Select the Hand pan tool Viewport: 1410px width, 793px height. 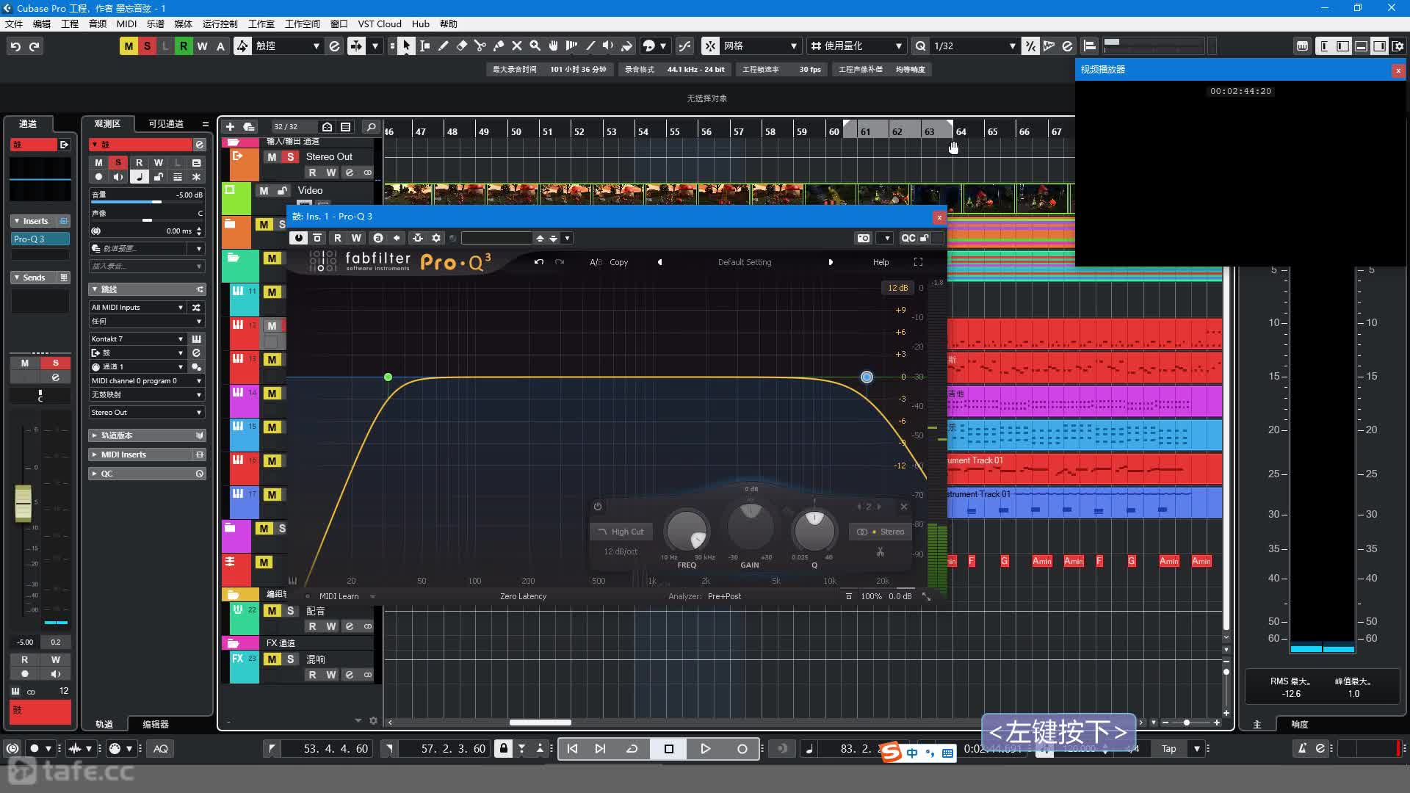click(x=553, y=46)
